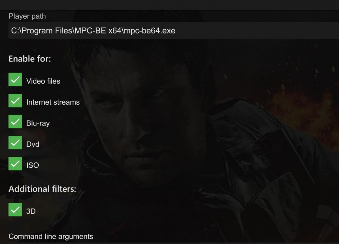339x244 pixels.
Task: Disable the Blu-ray checkbox
Action: [15, 122]
